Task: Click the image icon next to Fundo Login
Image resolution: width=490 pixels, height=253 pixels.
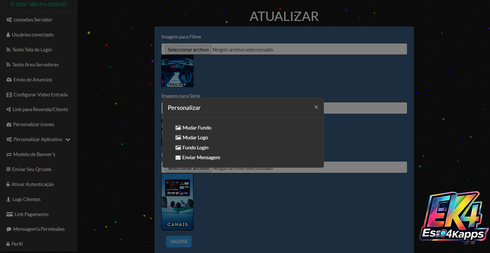Action: (x=178, y=148)
